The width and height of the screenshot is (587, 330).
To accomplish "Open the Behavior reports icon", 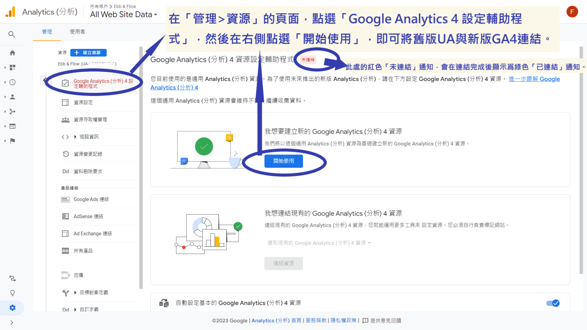I will 12,126.
